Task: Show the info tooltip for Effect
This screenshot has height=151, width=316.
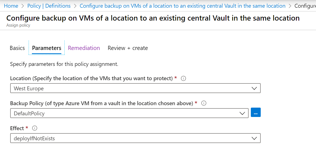Action: tap(35, 128)
